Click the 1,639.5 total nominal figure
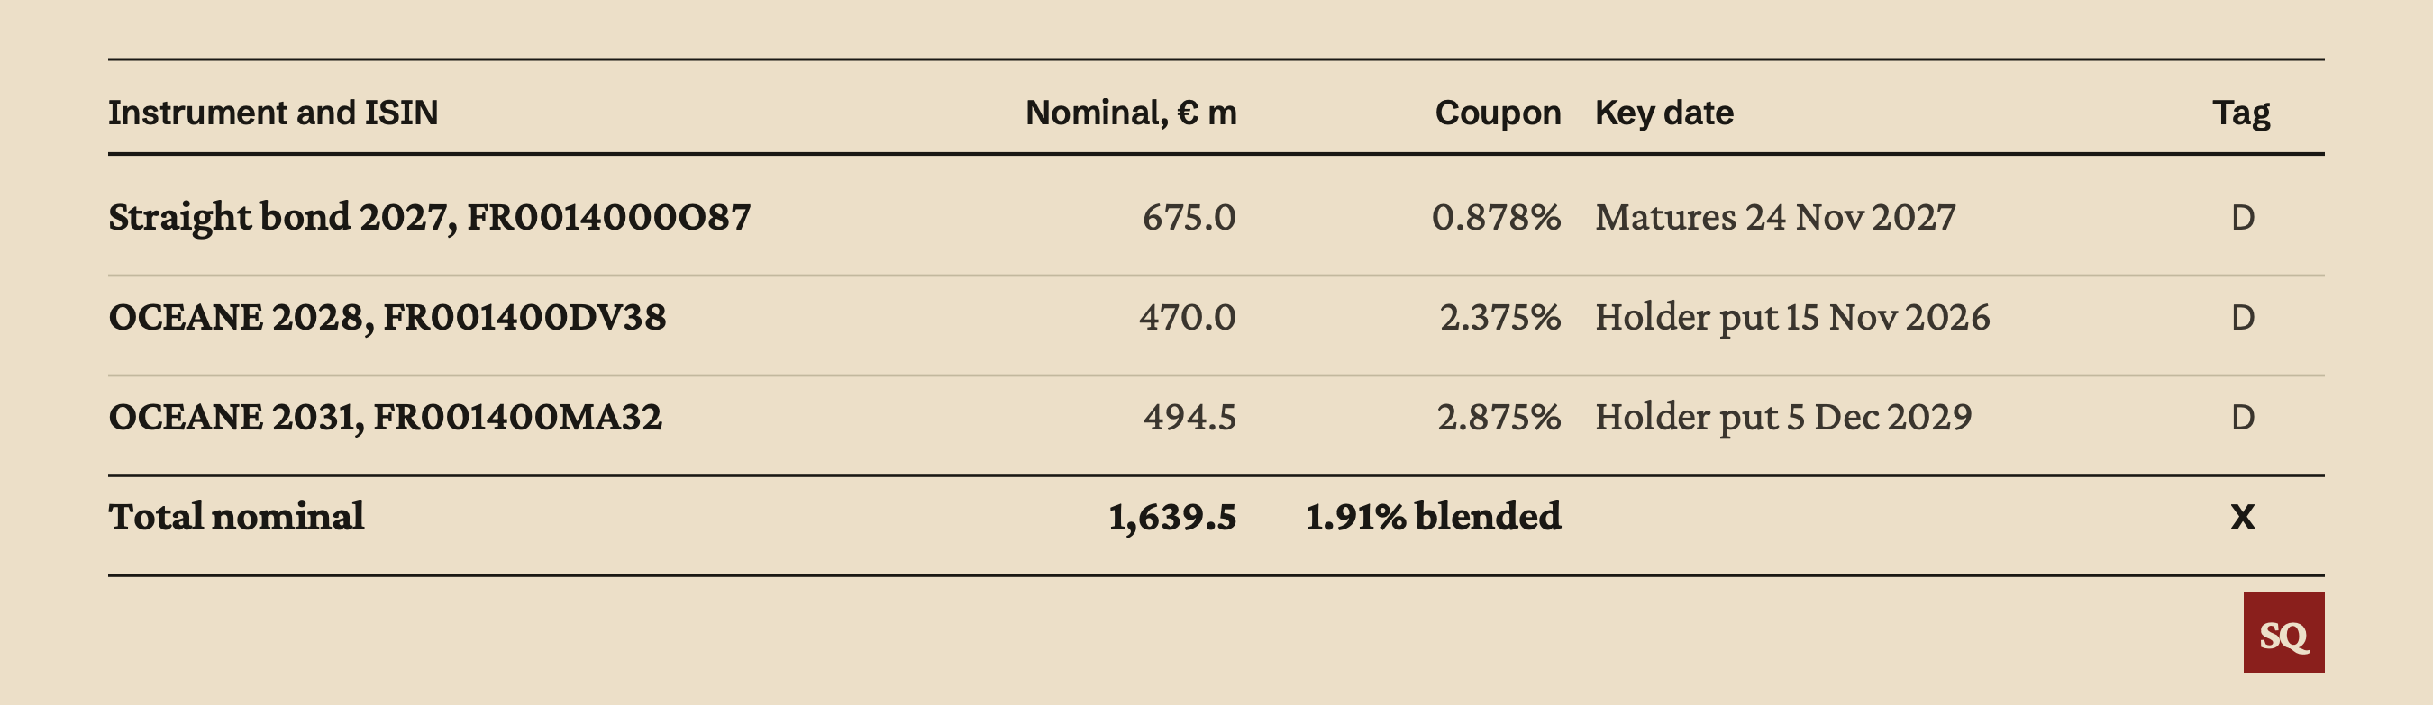Screen dimensions: 2433x705 (x=1172, y=517)
